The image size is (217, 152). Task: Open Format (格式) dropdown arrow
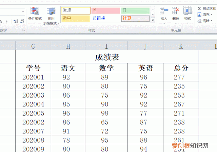click(x=188, y=23)
